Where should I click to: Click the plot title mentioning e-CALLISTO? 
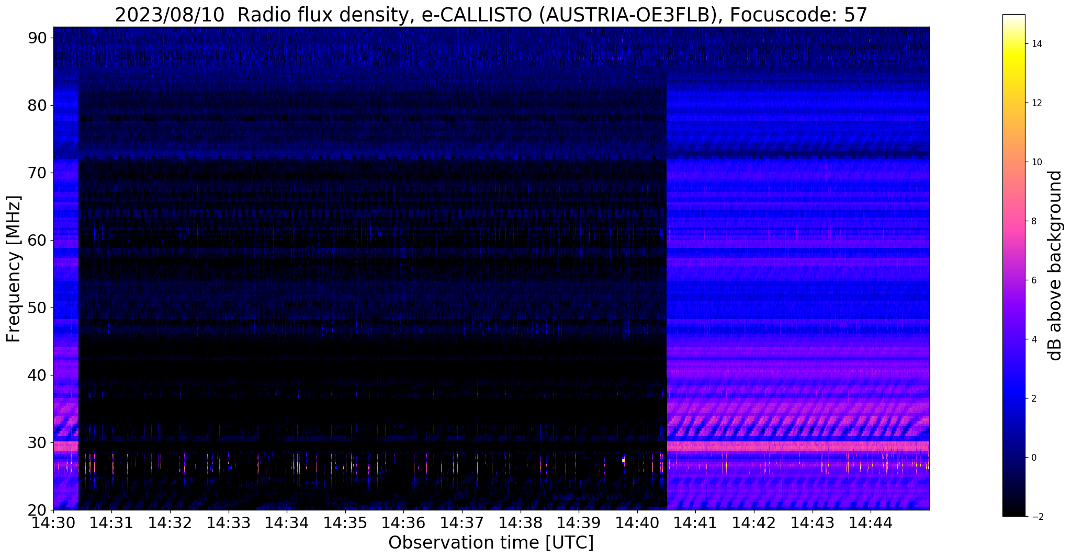coord(491,15)
